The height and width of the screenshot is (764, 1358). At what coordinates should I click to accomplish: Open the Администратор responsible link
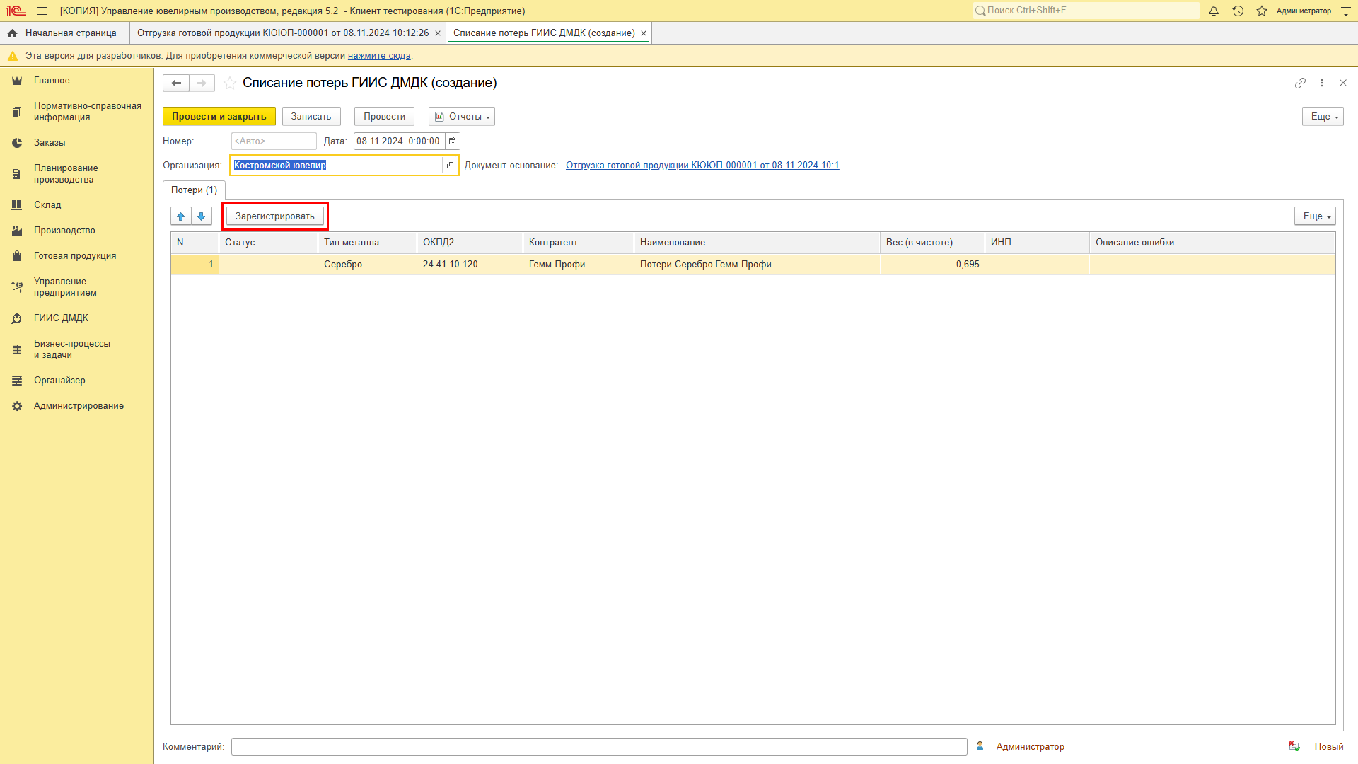tap(1030, 747)
